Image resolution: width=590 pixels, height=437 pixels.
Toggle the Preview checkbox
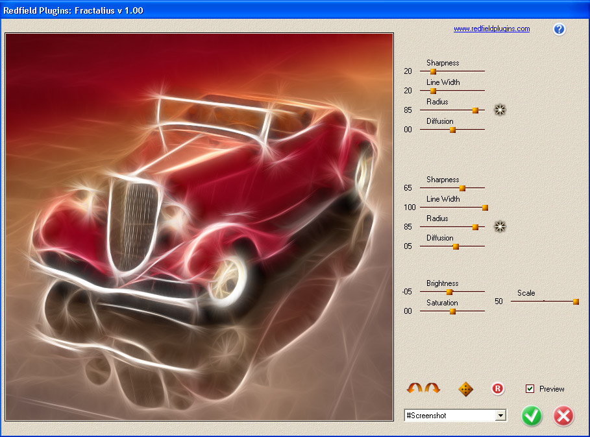[x=530, y=389]
